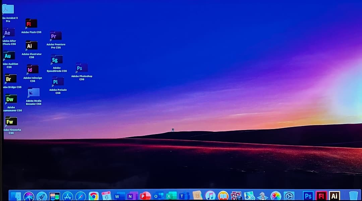Select the Adobe Audition CS6 folder
This screenshot has height=201, width=362.
point(9,56)
